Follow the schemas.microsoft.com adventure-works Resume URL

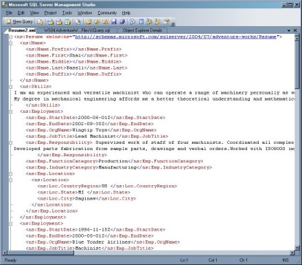176,36
